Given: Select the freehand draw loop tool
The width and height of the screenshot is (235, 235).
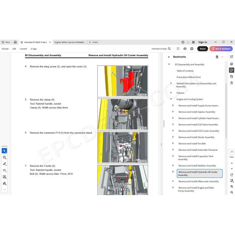Looking at the screenshot, I should click(x=4, y=171).
